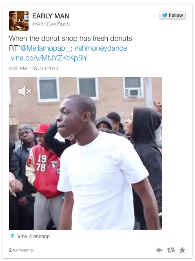
Task: Click the green Vine logo icon
Action: 12,236
